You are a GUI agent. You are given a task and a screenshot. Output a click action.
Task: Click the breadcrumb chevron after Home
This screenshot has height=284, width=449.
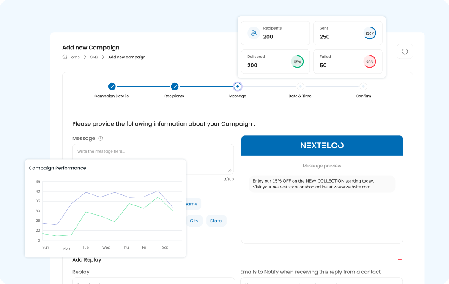(x=85, y=57)
